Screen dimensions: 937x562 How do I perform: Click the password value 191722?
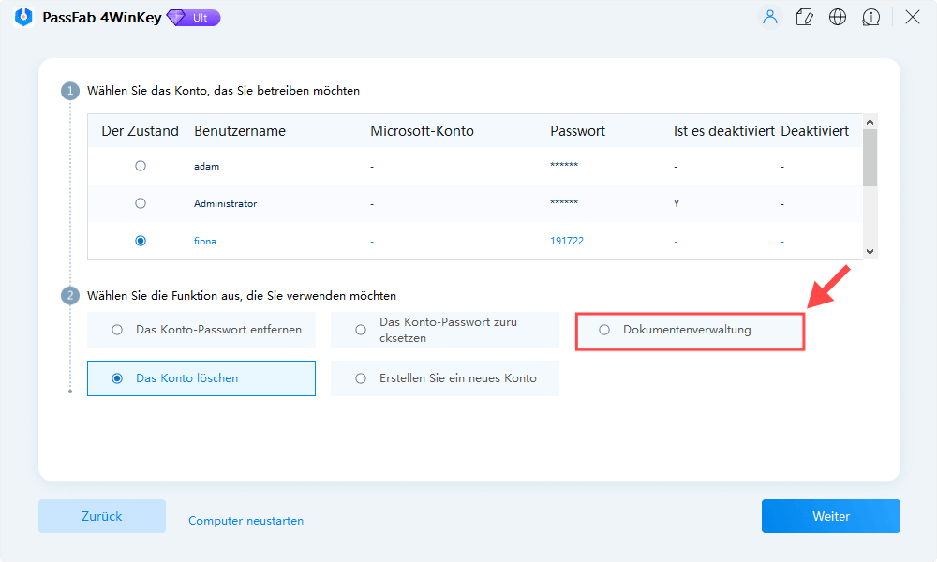click(x=567, y=241)
